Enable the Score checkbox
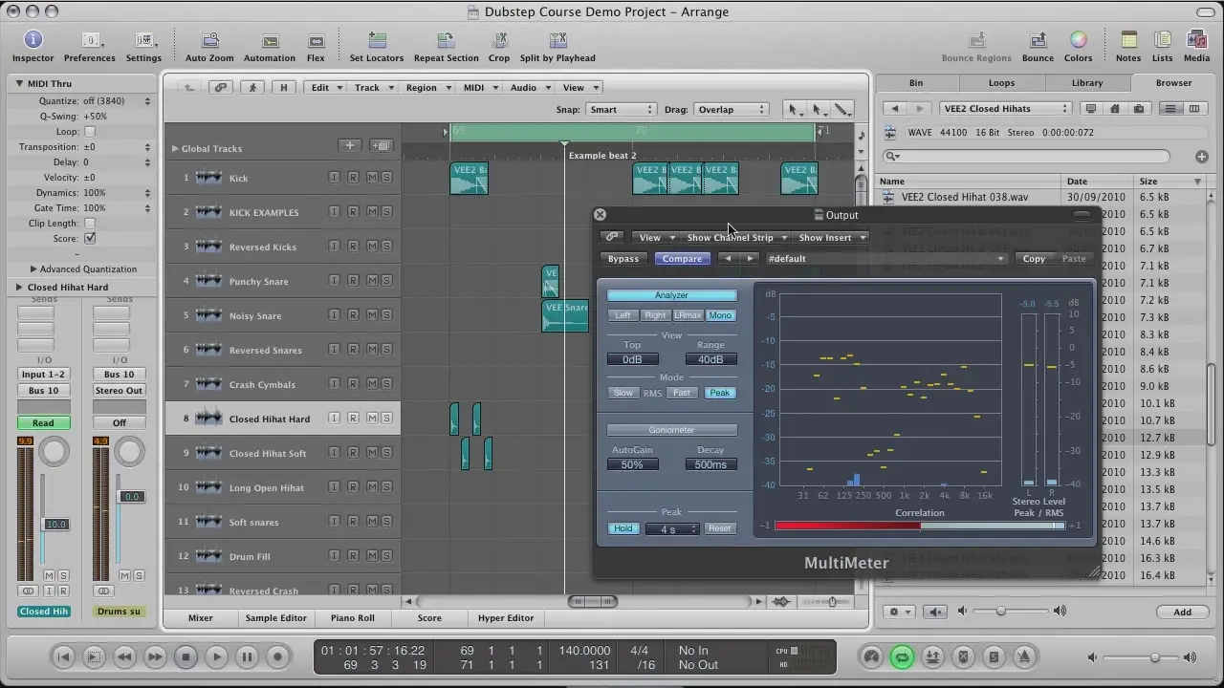This screenshot has width=1224, height=688. (90, 239)
